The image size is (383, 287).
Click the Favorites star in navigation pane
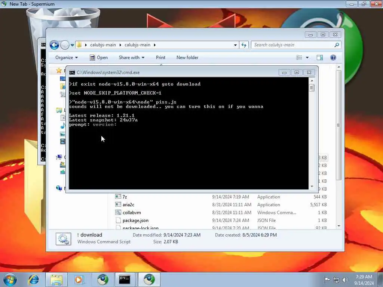click(59, 71)
